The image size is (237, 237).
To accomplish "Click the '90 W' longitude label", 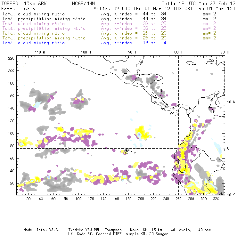I will (132, 52).
